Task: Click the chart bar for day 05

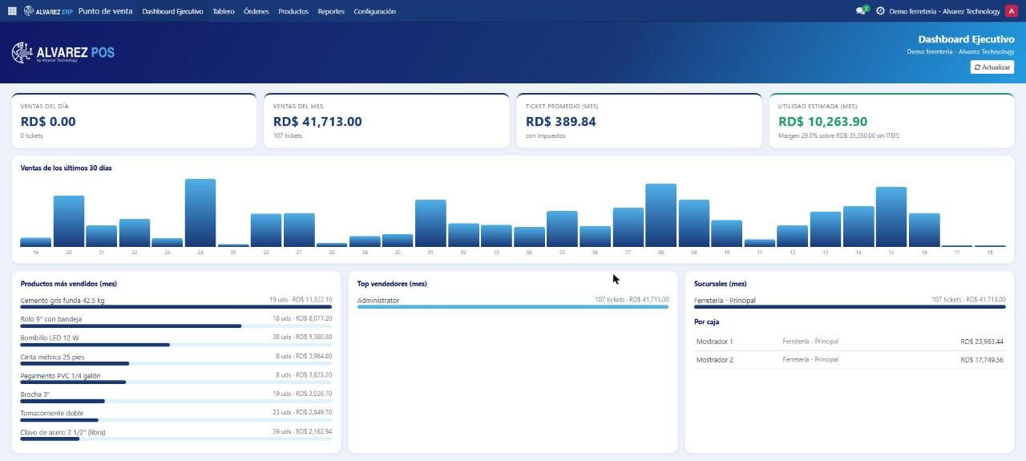Action: coord(562,228)
